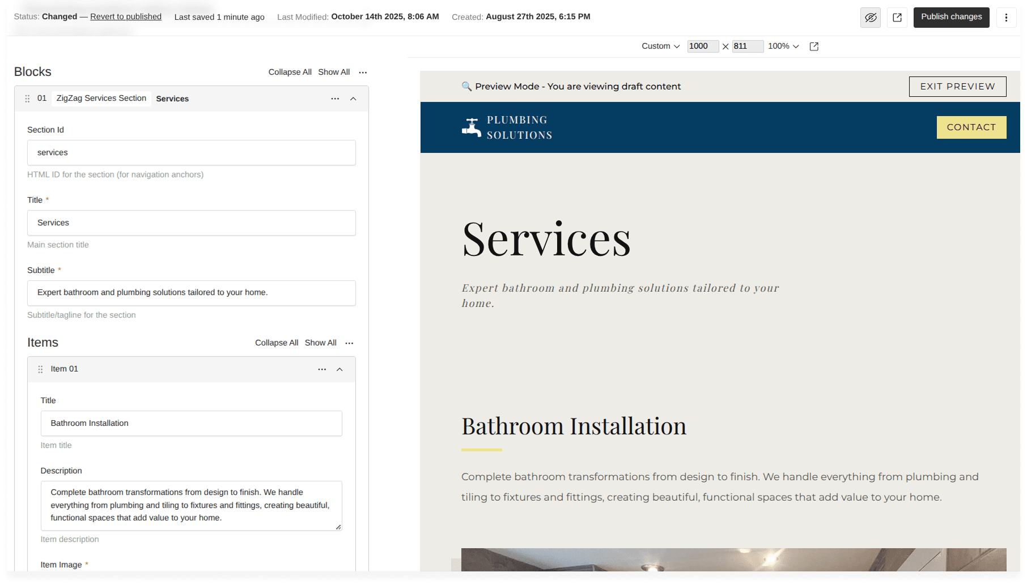Open the 100% zoom dropdown

pos(783,46)
